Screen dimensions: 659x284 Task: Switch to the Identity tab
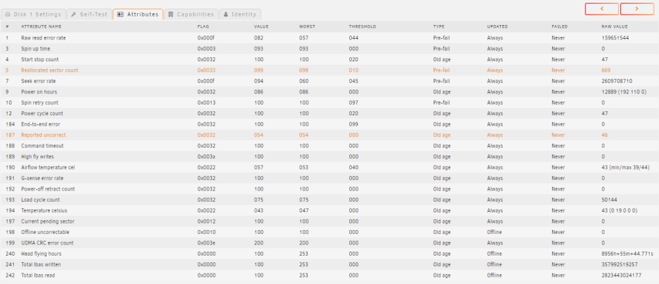click(x=240, y=14)
